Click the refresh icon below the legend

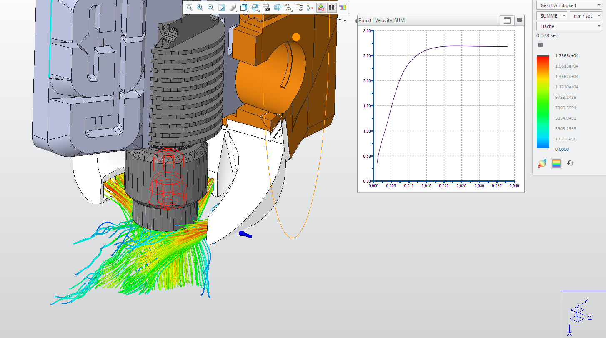point(570,163)
